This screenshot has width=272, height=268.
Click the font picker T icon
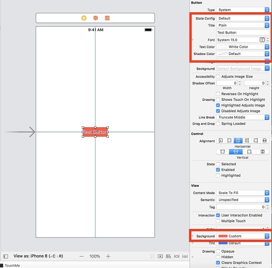tap(262, 40)
